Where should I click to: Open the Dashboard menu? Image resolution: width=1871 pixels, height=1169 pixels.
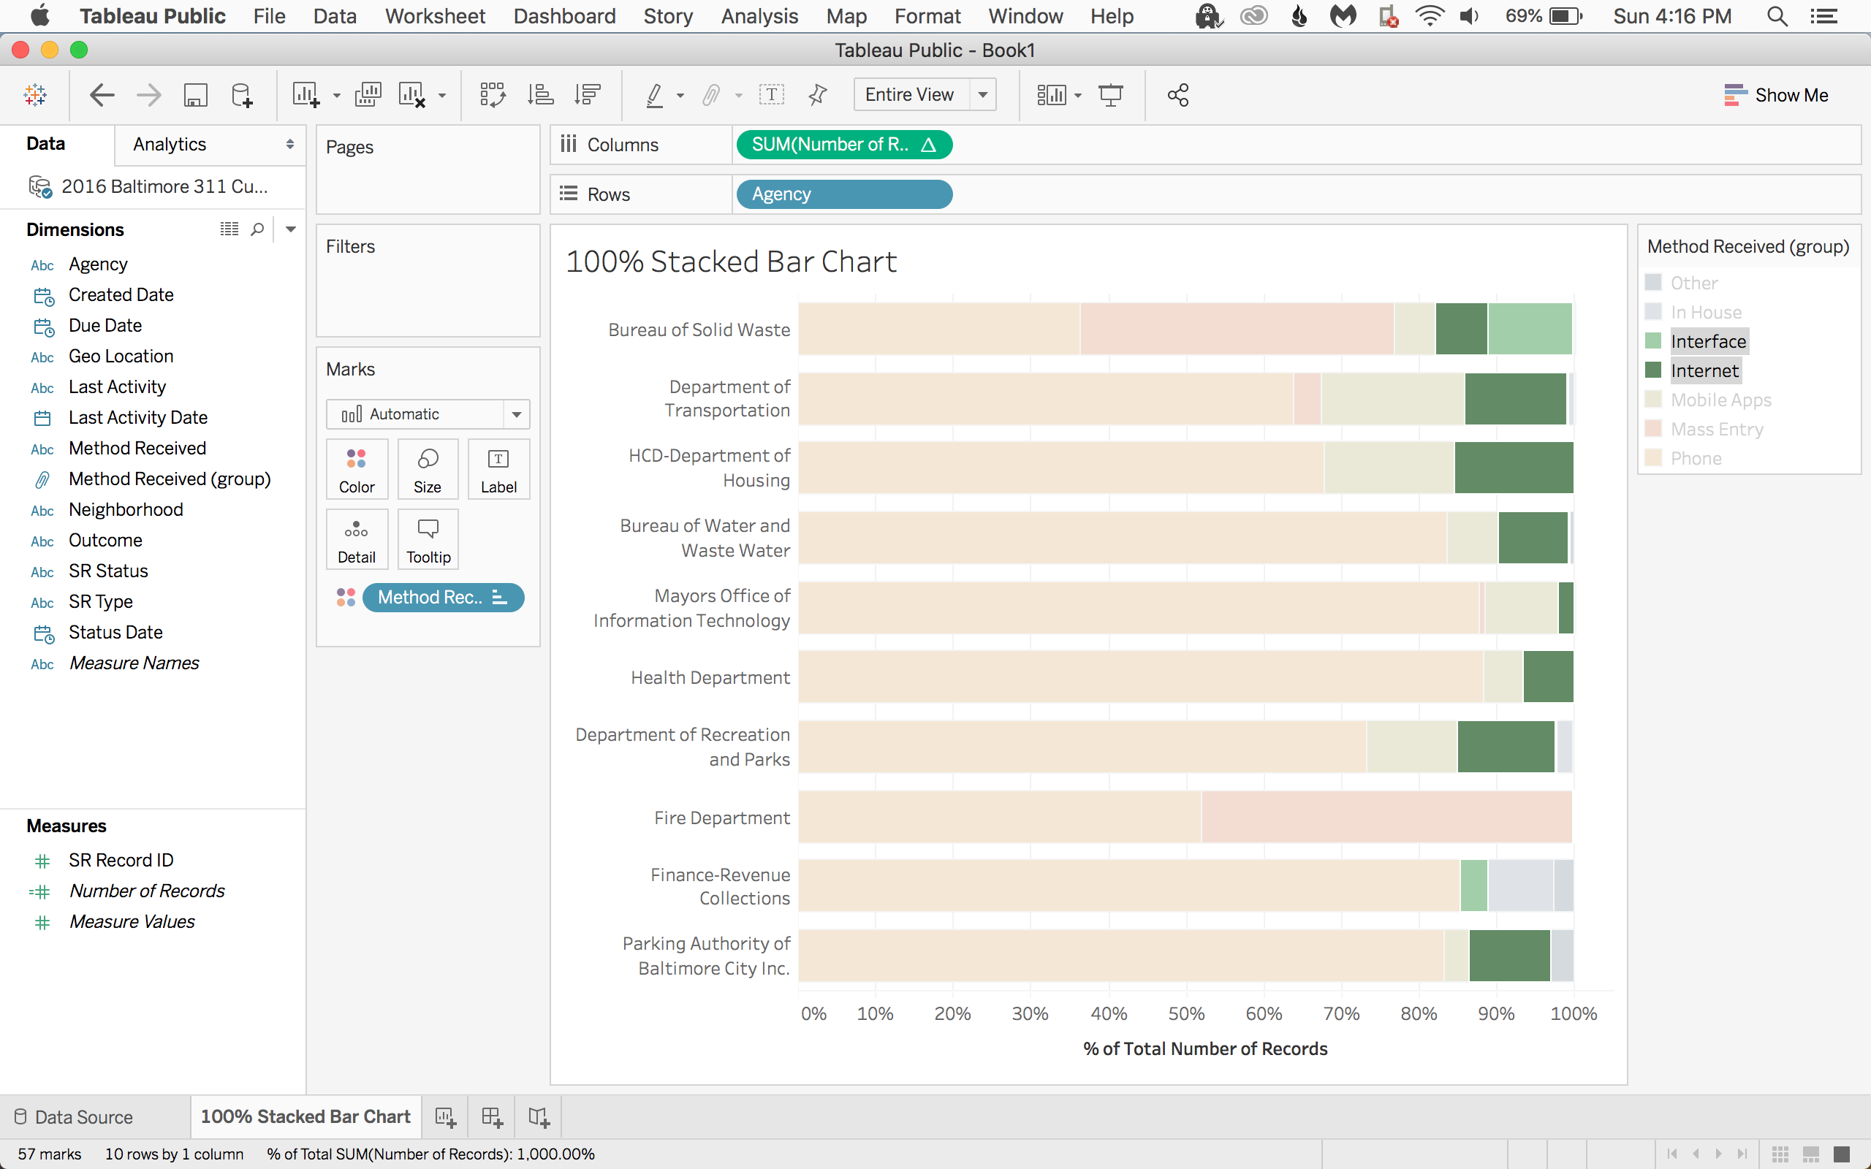pyautogui.click(x=564, y=16)
